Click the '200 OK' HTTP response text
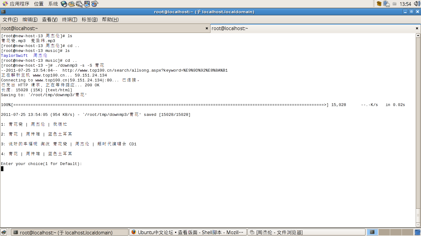 click(x=92, y=85)
